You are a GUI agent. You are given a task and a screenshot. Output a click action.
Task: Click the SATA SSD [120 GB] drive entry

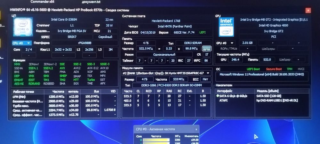click(268, 96)
